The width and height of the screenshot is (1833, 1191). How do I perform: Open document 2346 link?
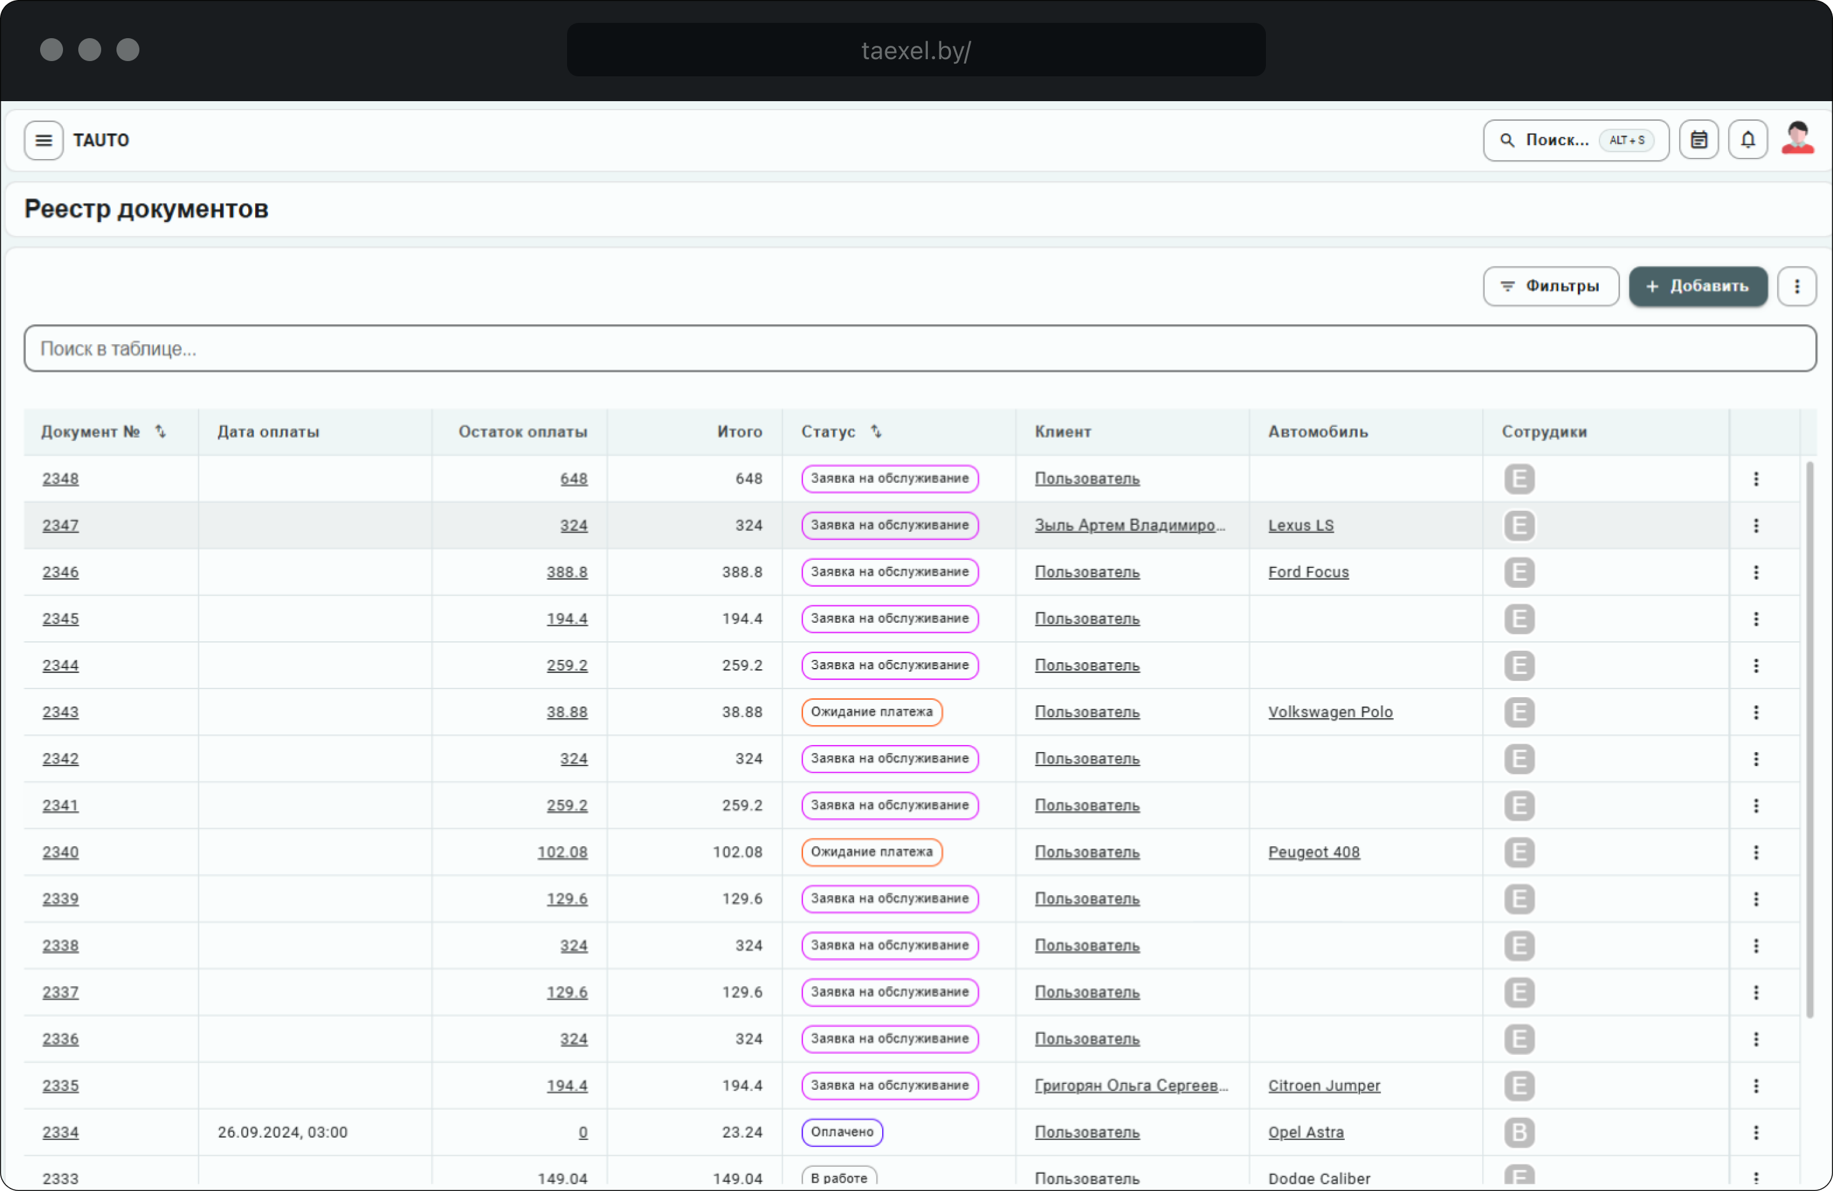pyautogui.click(x=61, y=572)
